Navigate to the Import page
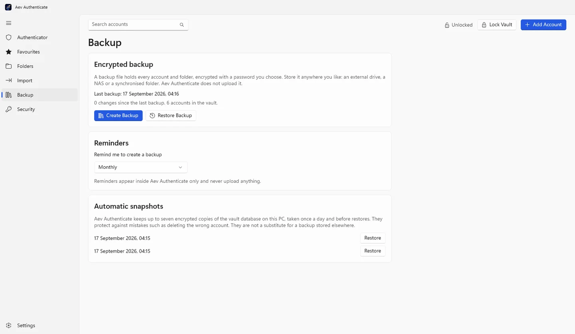This screenshot has height=334, width=575. pos(40,81)
